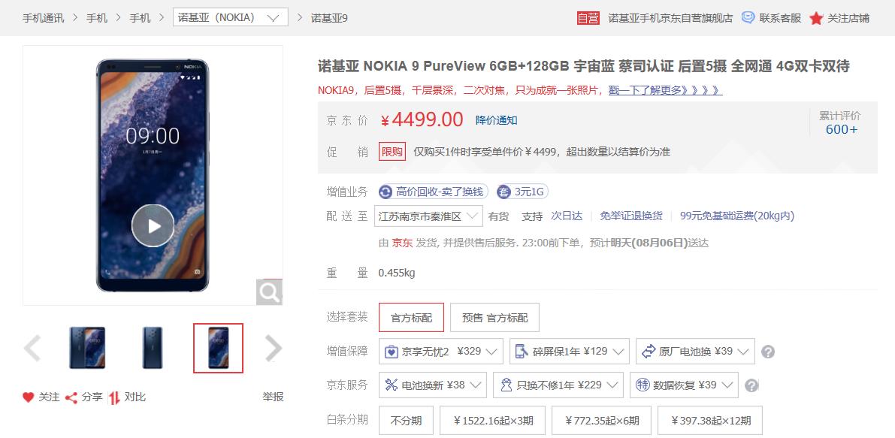Screen dimensions: 895x438
Task: Select the highlighted third phone thumbnail
Action: pyautogui.click(x=218, y=348)
